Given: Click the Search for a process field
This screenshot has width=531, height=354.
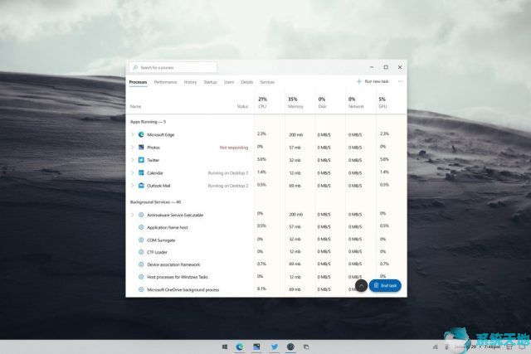Looking at the screenshot, I should (173, 67).
